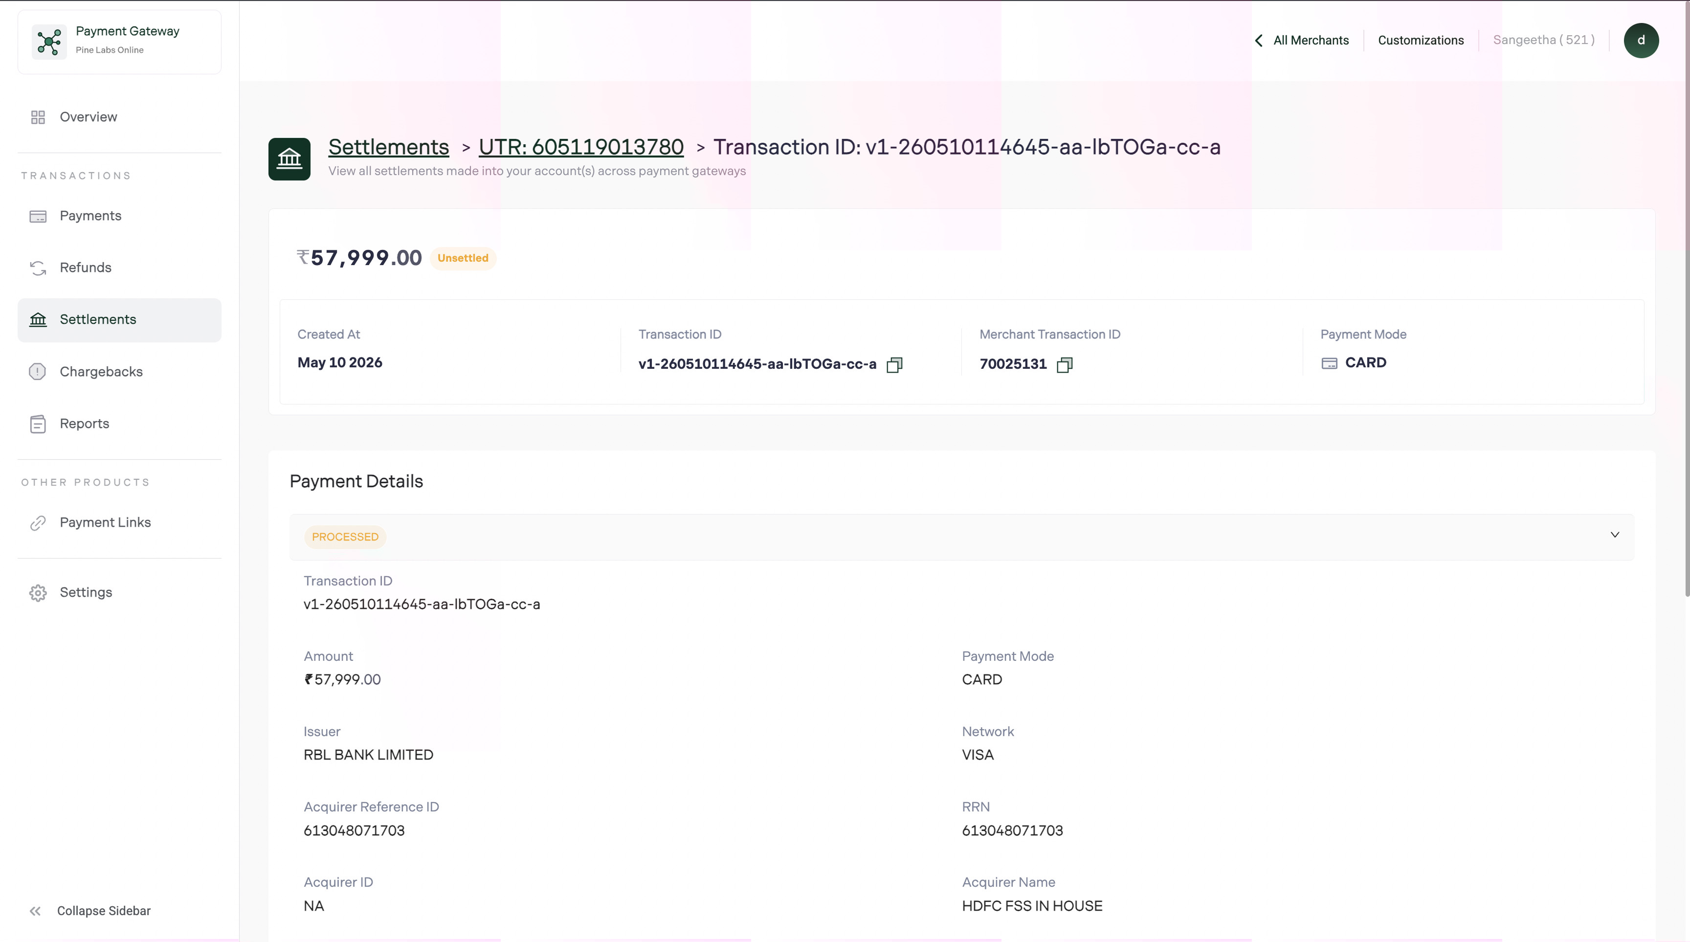Click the Acquirer ID value NA

313,907
